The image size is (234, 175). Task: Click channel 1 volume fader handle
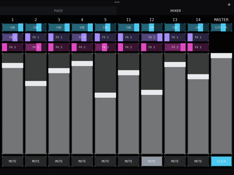(12, 66)
